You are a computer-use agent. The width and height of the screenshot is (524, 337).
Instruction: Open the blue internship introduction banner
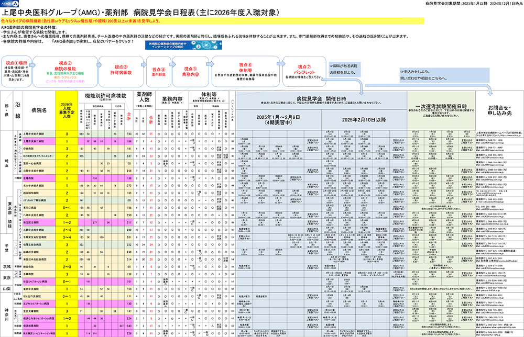183,45
